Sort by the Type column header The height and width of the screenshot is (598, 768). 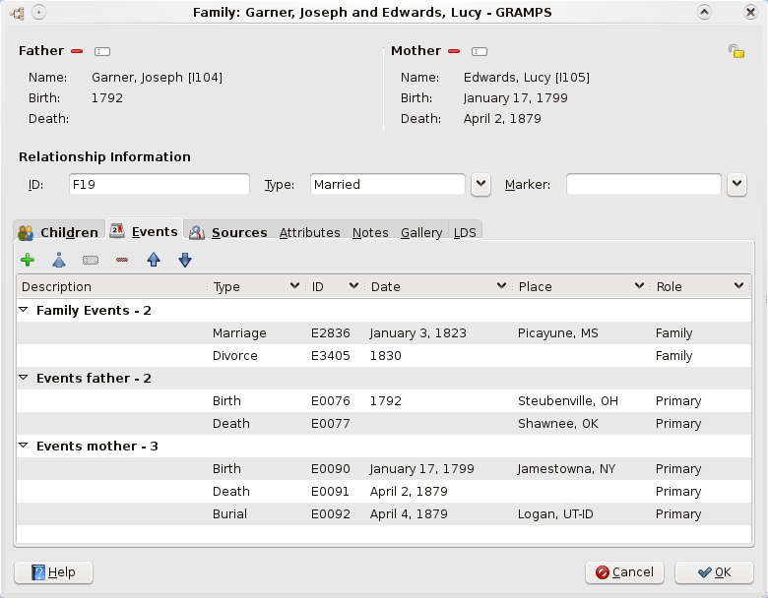point(257,287)
